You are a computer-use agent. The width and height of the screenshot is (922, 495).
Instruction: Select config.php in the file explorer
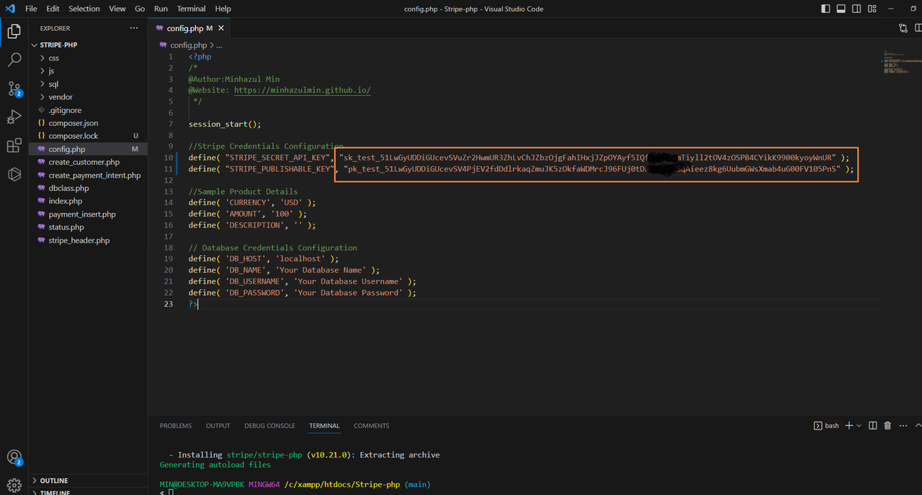88,149
